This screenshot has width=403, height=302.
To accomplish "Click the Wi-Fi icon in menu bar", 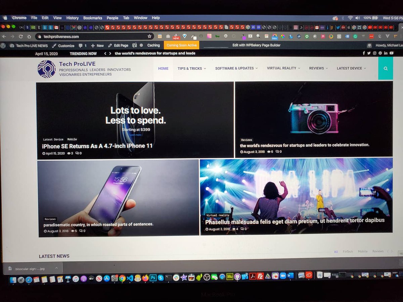I will [x=351, y=18].
